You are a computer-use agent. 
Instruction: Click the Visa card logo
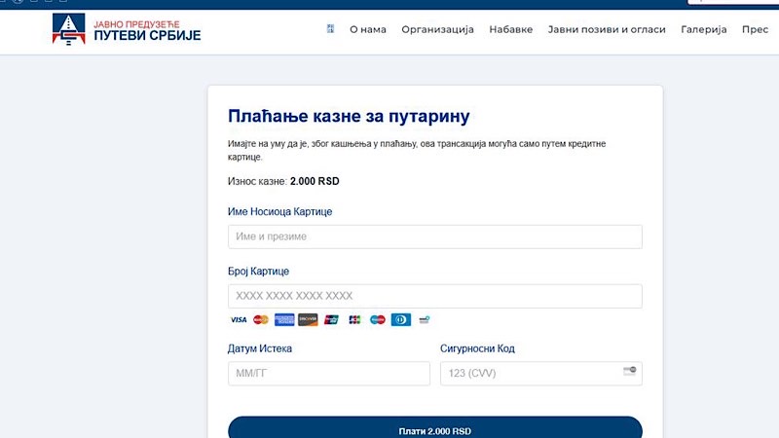pyautogui.click(x=239, y=320)
